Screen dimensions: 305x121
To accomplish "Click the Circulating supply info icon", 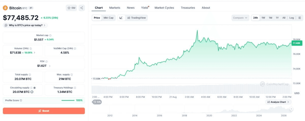I will click(31, 88).
